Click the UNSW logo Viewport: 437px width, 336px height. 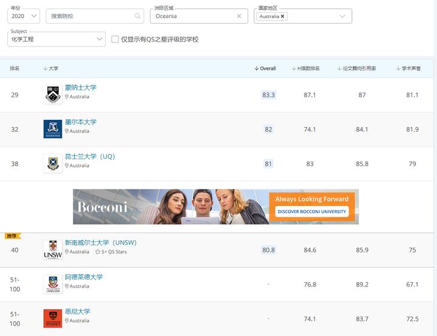tap(53, 249)
